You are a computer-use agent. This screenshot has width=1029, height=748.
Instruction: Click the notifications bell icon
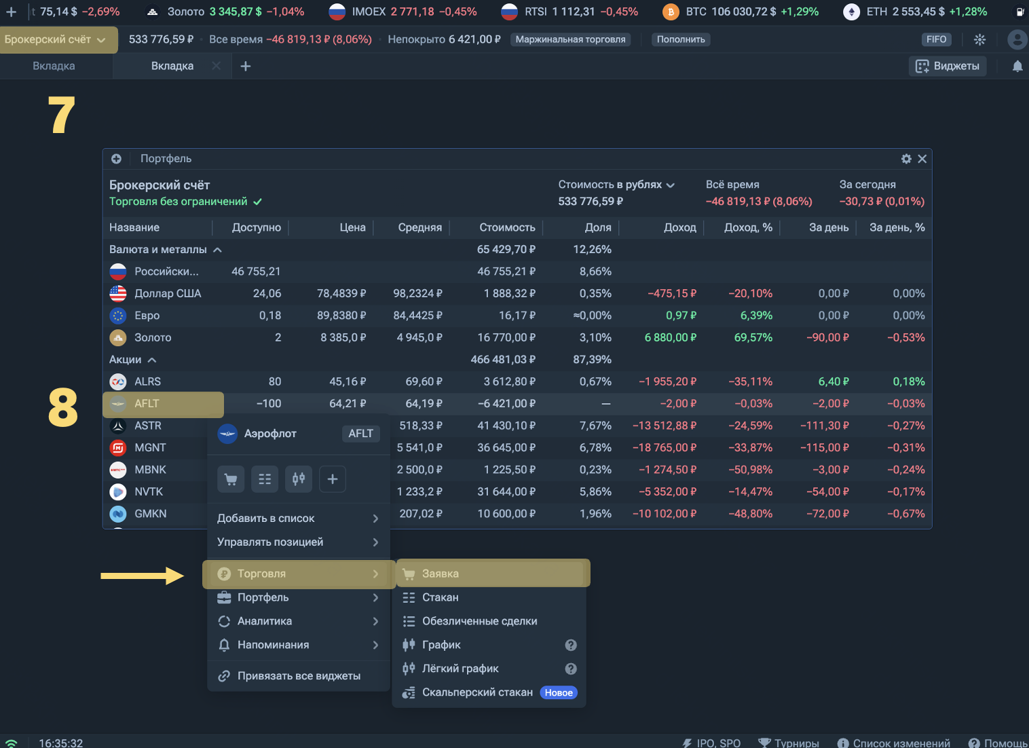tap(1017, 67)
